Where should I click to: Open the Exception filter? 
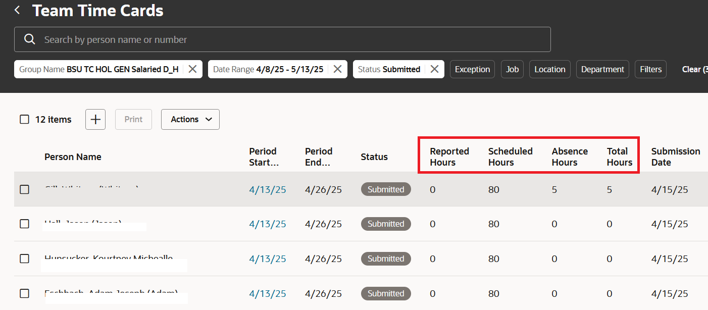pos(472,69)
